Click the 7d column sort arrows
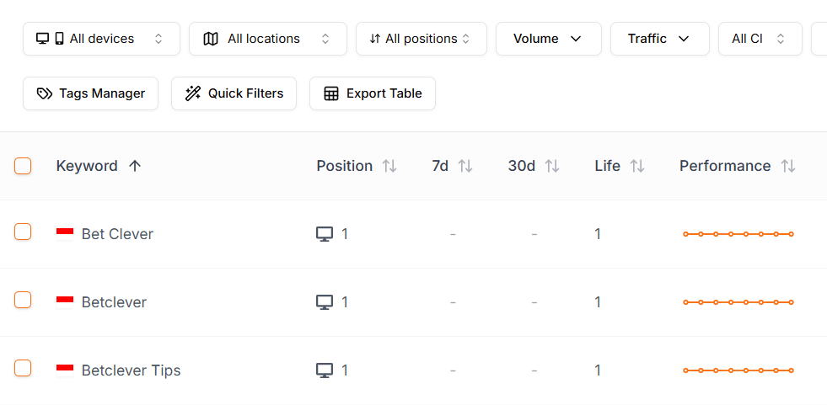 (x=465, y=166)
